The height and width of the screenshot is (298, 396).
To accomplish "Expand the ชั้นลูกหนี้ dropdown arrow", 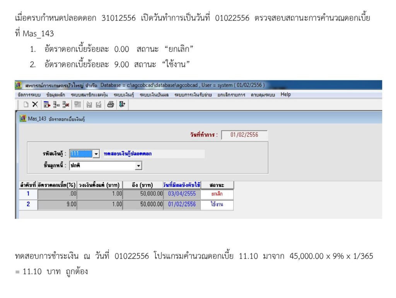I will coord(138,166).
